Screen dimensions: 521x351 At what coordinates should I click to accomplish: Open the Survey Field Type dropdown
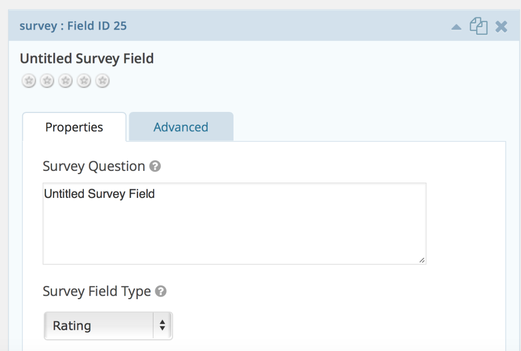tap(107, 326)
